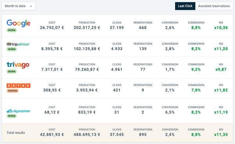Click the Active badge under Google
Screen dimensions: 235x144
click(x=11, y=30)
